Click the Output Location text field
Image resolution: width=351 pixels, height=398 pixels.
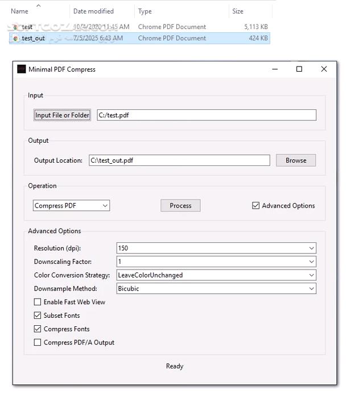click(179, 160)
